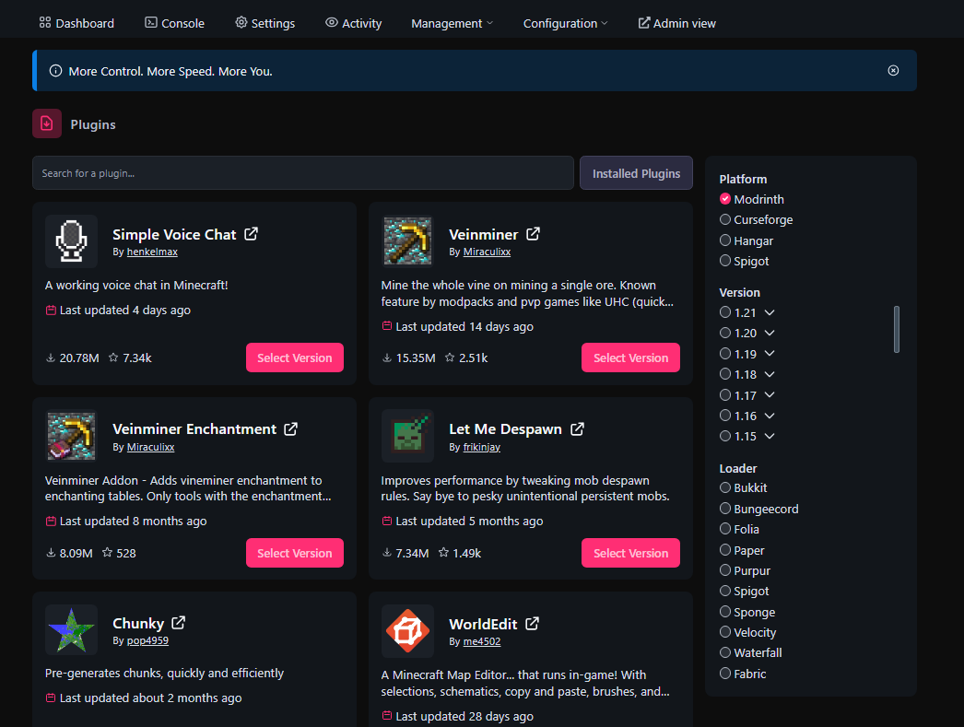Screen dimensions: 964x727
Task: Click the Console terminal icon
Action: pos(150,23)
